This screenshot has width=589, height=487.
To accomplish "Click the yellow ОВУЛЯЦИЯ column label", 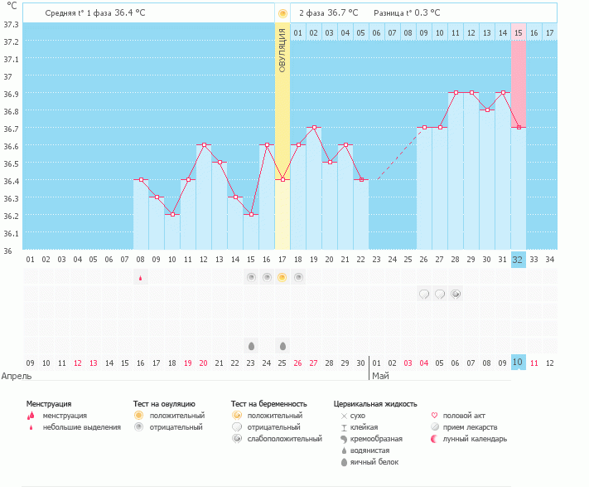I will point(282,51).
